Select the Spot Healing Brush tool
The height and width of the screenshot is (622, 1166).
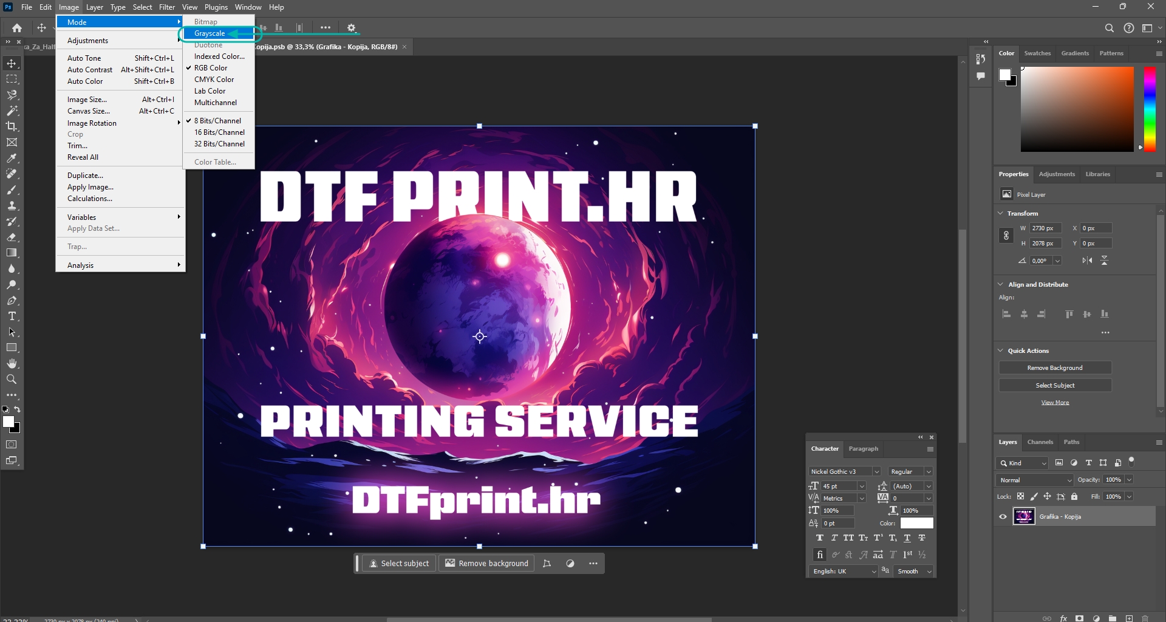pos(12,174)
